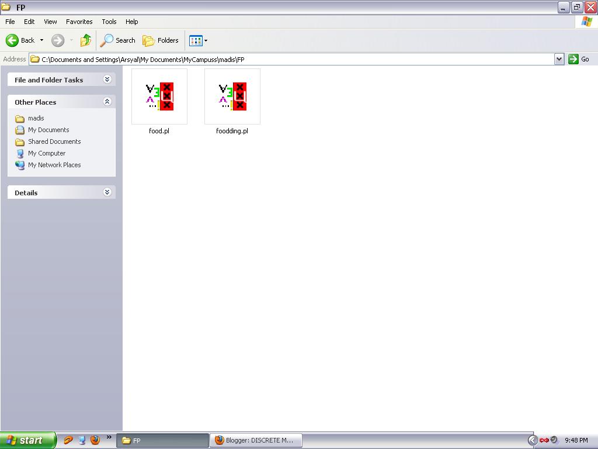Show hidden system tray icons
This screenshot has width=598, height=449.
533,440
